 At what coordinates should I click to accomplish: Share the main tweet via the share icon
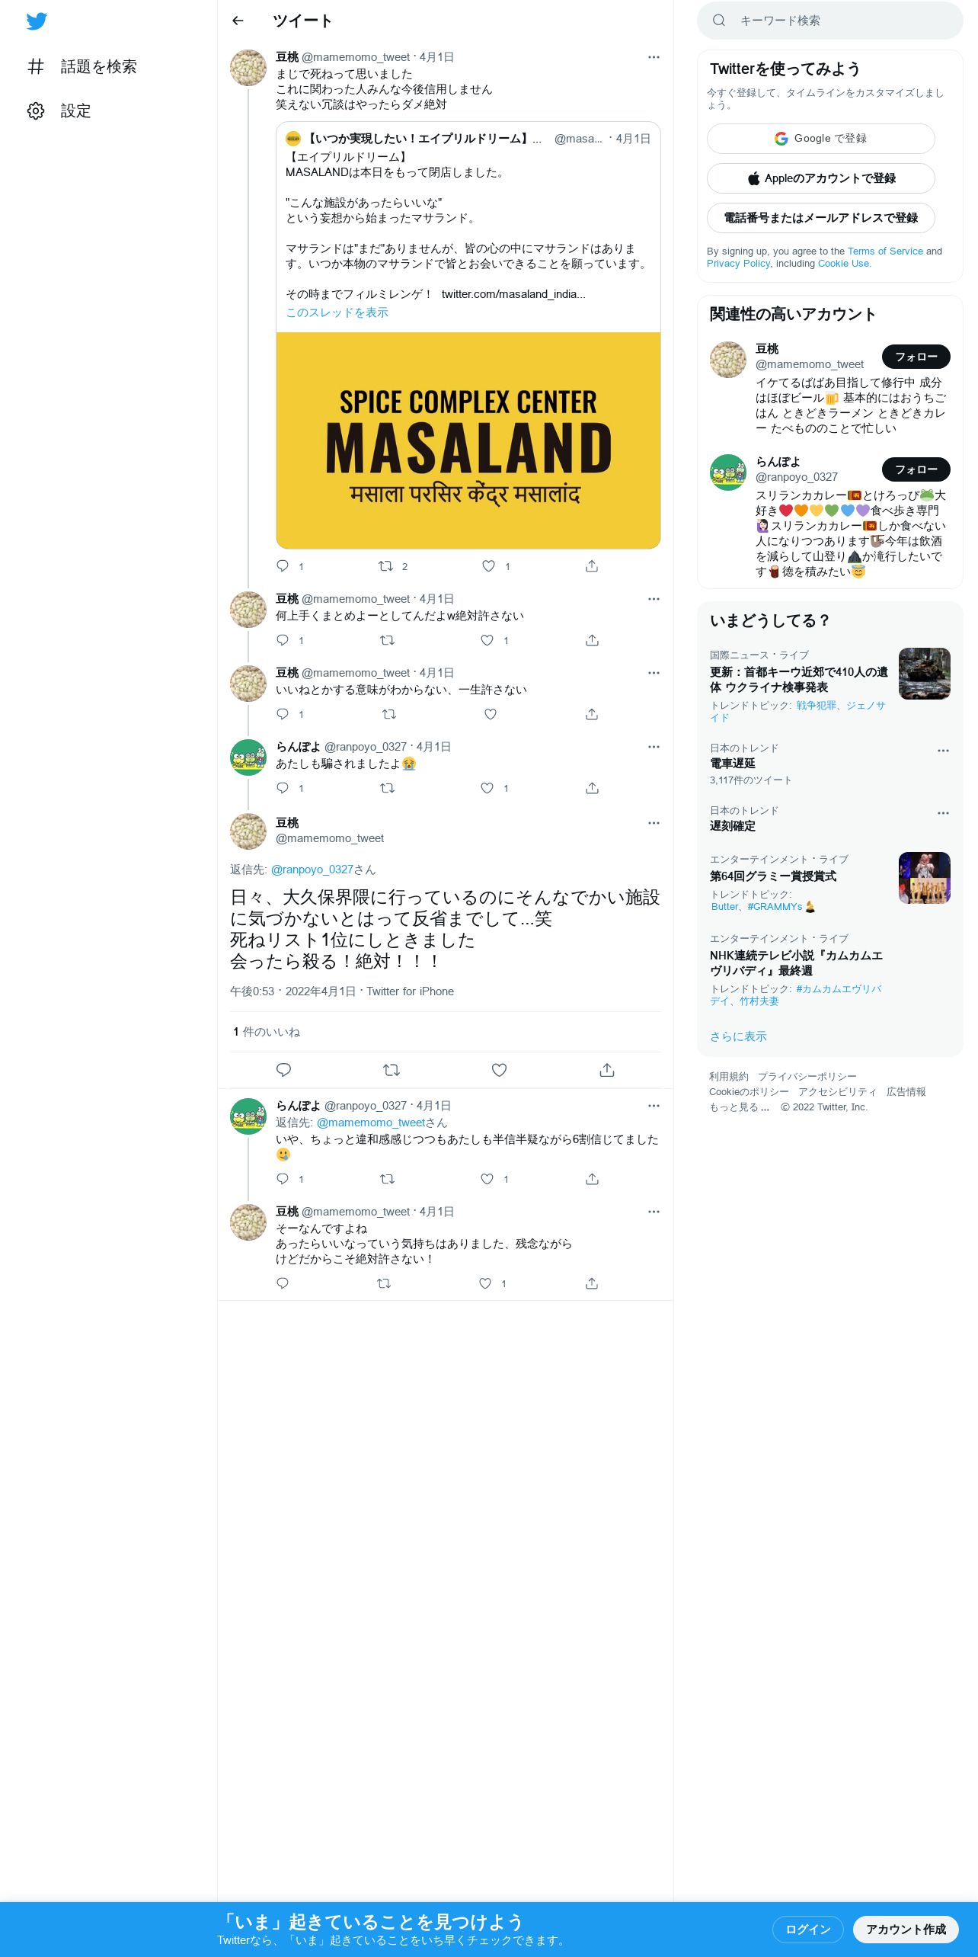[607, 1070]
